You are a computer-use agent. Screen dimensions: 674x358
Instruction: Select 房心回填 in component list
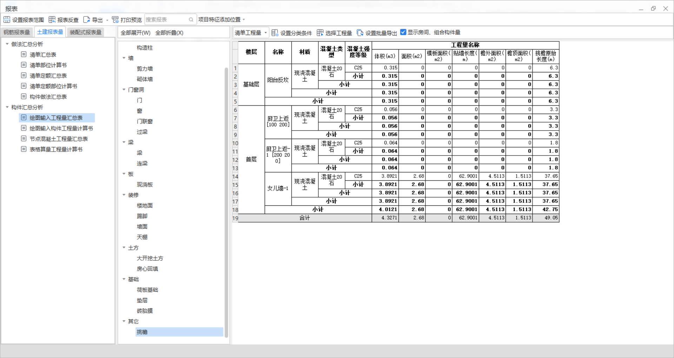[x=147, y=268]
